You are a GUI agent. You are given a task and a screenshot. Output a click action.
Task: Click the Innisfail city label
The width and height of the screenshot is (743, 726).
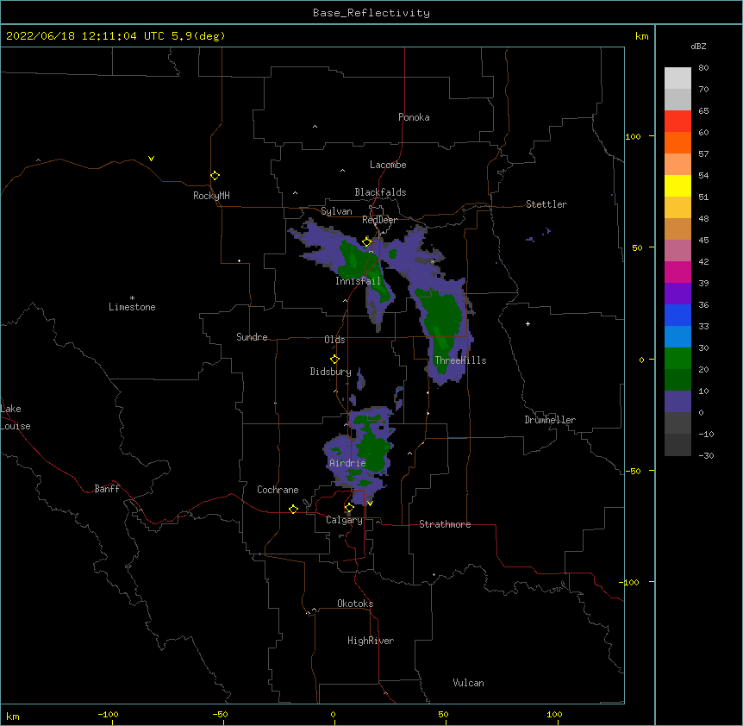pyautogui.click(x=359, y=281)
